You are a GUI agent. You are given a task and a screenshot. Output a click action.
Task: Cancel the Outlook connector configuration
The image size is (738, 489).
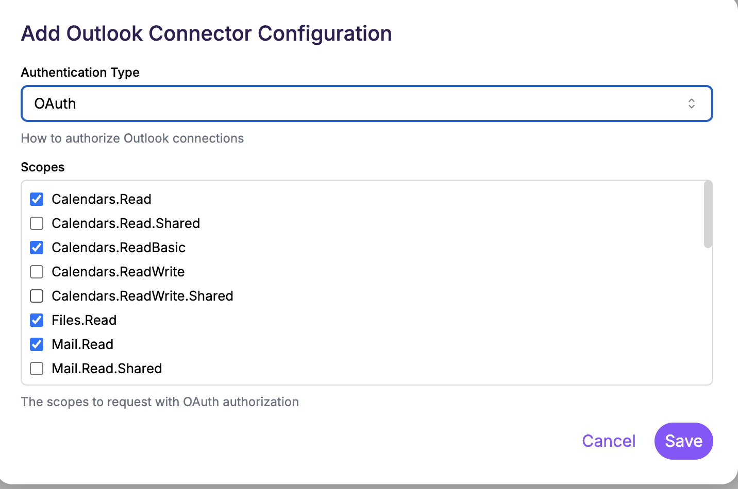[609, 441]
